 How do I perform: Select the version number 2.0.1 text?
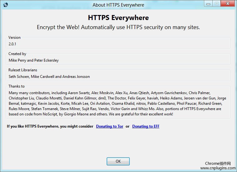point(12,44)
